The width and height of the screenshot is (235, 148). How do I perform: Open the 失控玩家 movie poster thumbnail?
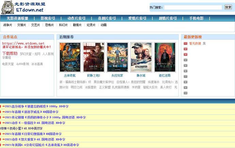117,57
